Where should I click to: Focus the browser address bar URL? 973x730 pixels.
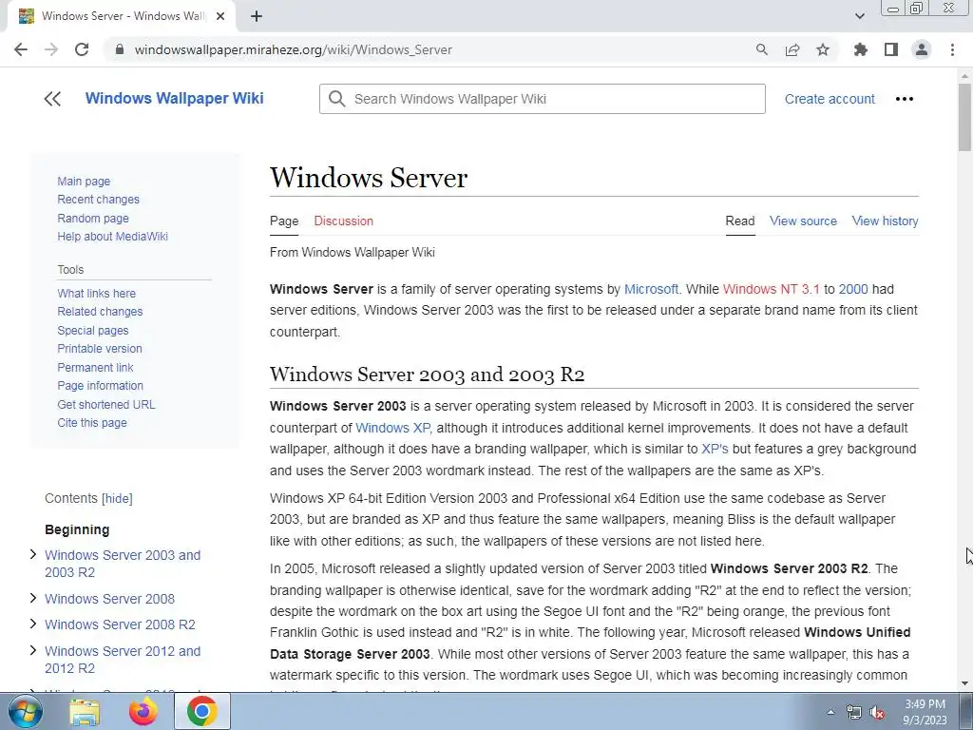tap(293, 49)
